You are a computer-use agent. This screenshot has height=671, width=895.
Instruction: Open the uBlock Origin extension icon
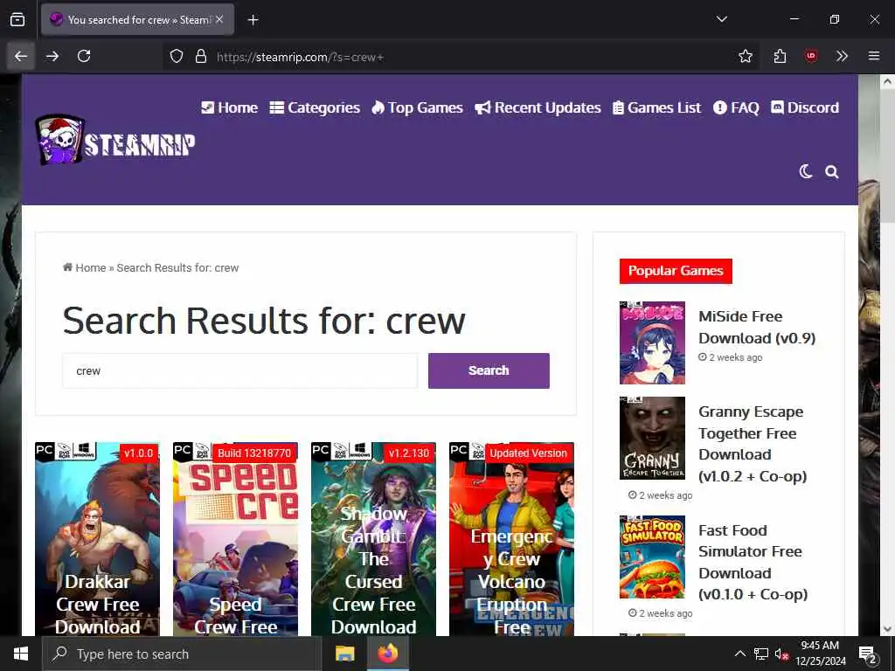click(x=811, y=56)
